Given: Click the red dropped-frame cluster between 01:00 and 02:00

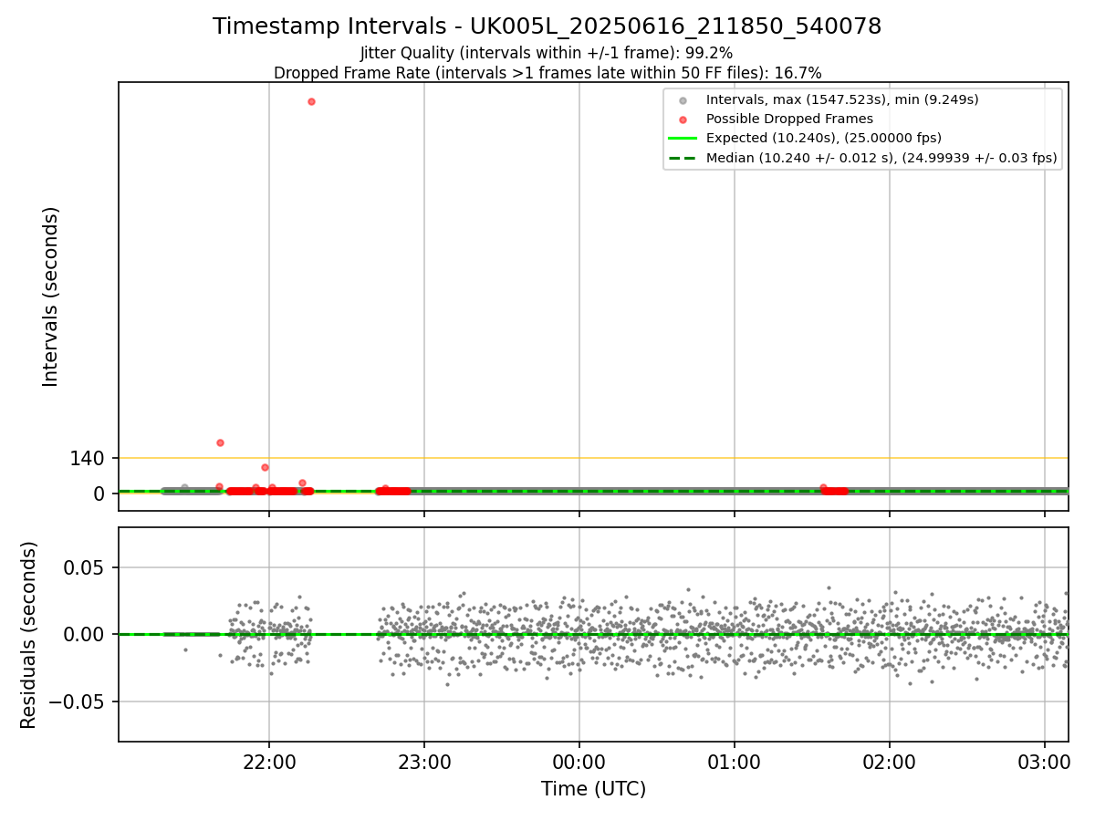Looking at the screenshot, I should 834,491.
